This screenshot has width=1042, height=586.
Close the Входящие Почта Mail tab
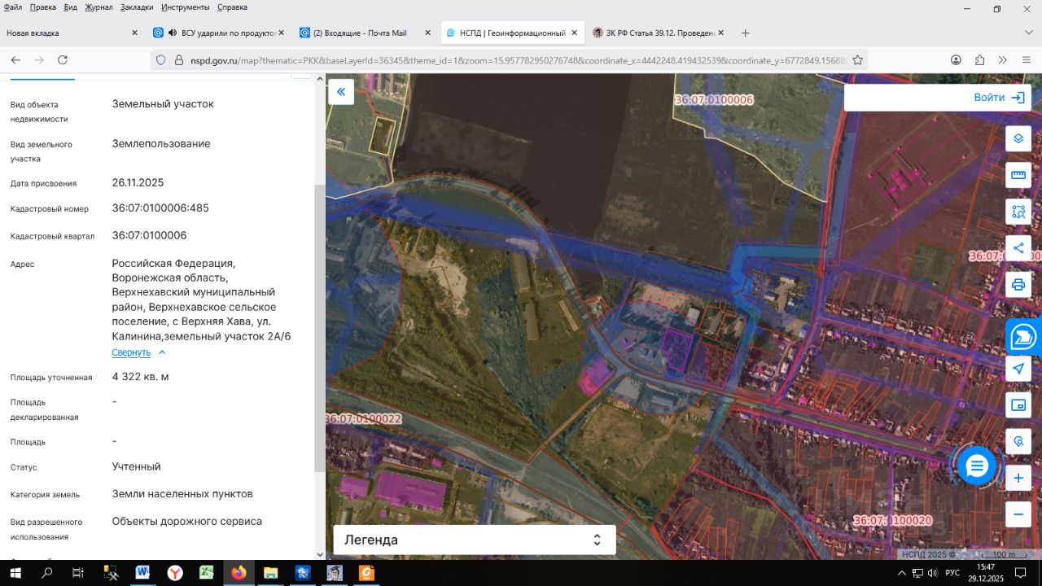coord(427,33)
